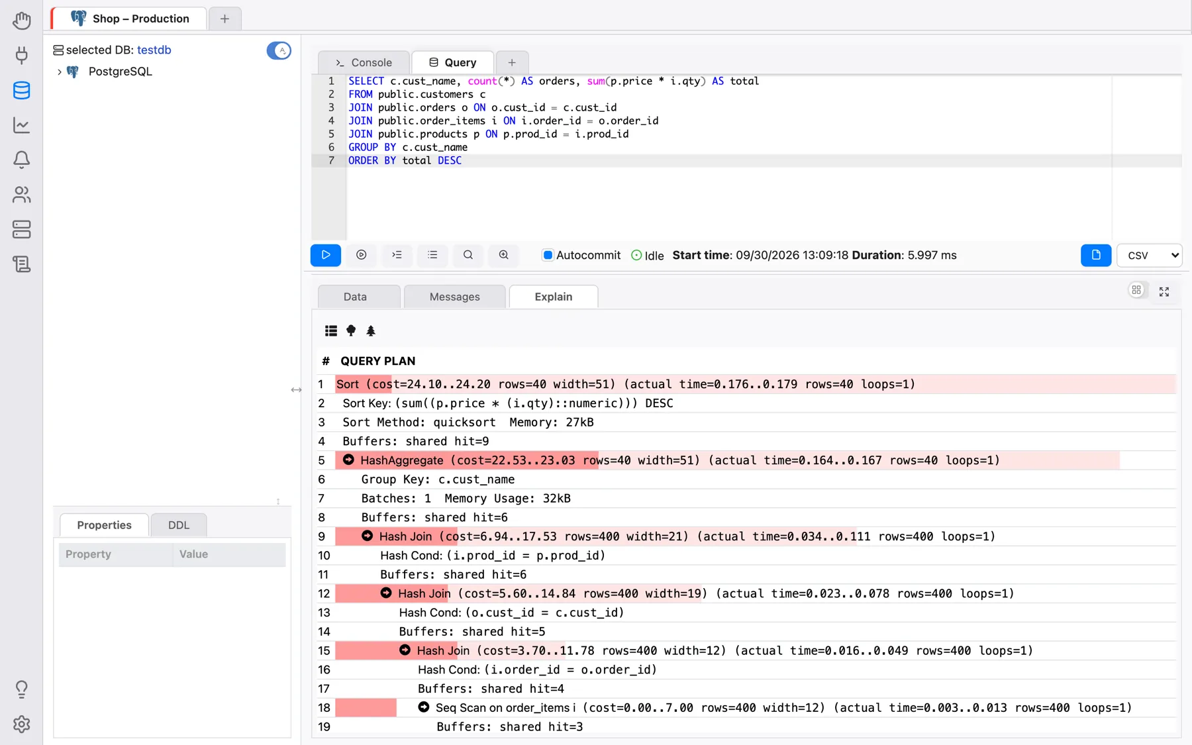The width and height of the screenshot is (1192, 745).
Task: Click the ORDER BY line in SQL editor
Action: click(764, 160)
